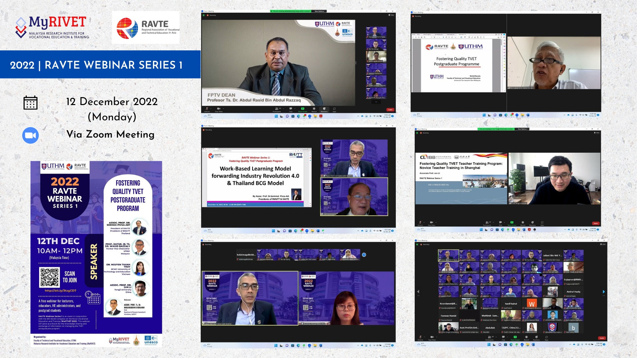Open WhatsApp in the taskbar under the FPTV Dean window
This screenshot has height=358, width=637.
click(304, 116)
